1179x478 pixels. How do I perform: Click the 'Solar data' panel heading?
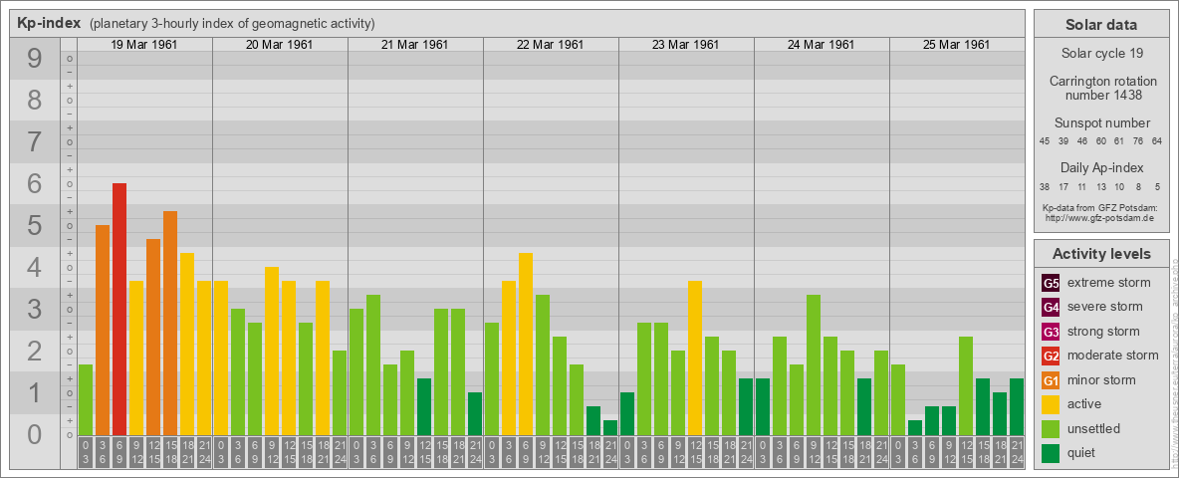[x=1100, y=25]
